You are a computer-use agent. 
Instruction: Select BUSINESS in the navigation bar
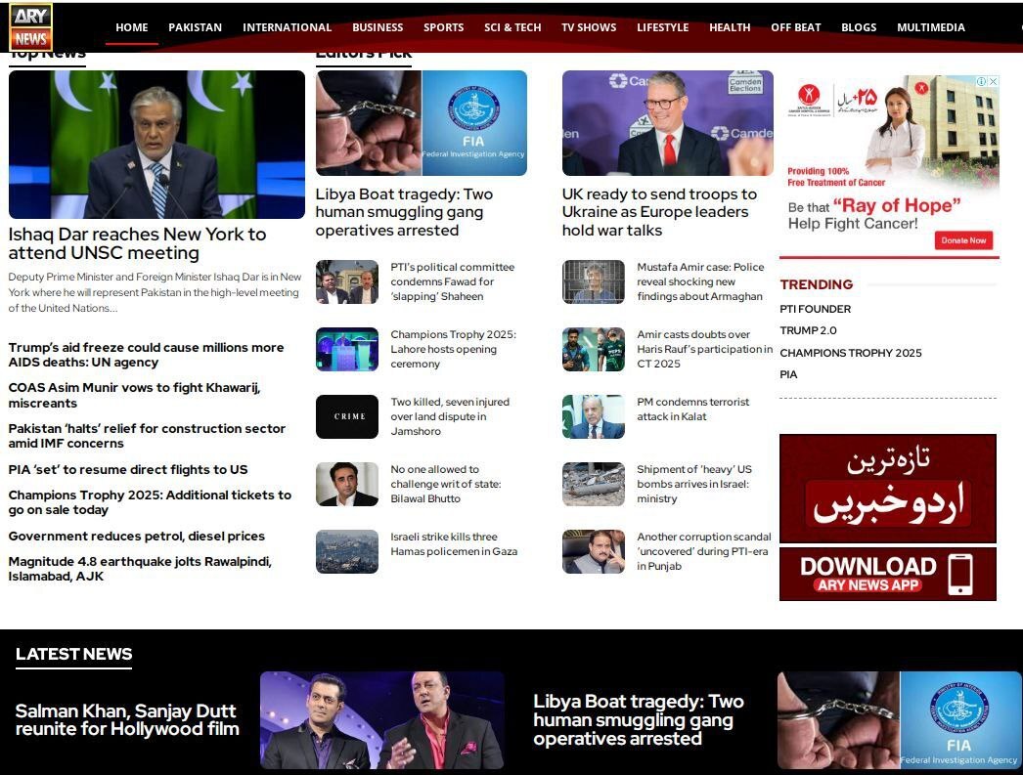378,27
